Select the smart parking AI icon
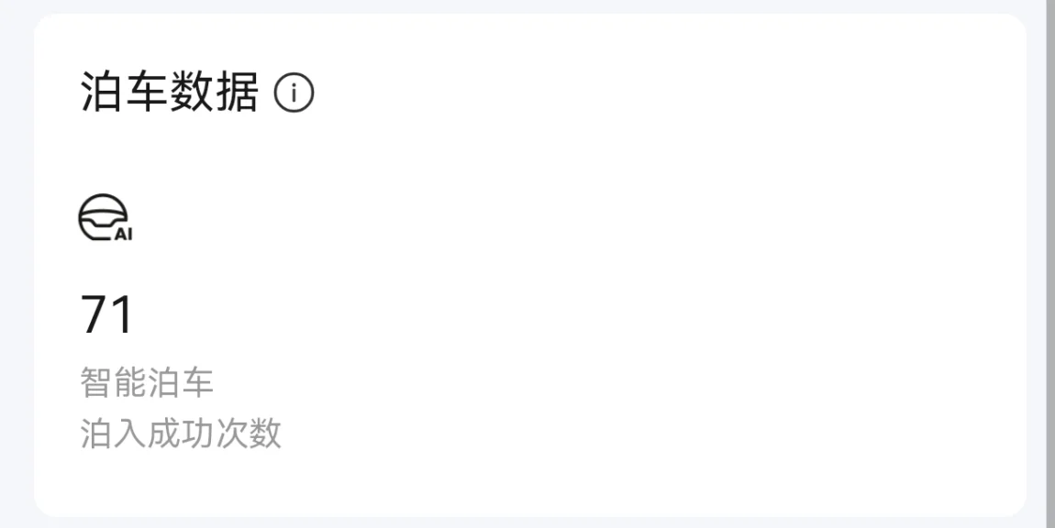 [x=105, y=219]
